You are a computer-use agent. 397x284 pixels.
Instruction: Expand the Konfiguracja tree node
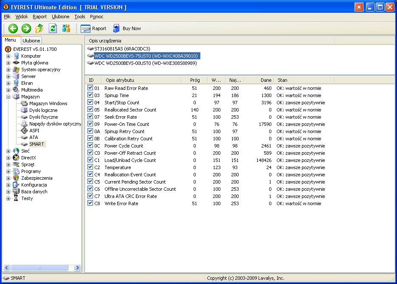click(8, 185)
